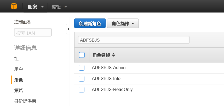Image resolution: width=224 pixels, height=106 pixels.
Task: Tick the ADFSBJS-Info role checkbox
Action: coord(82,78)
